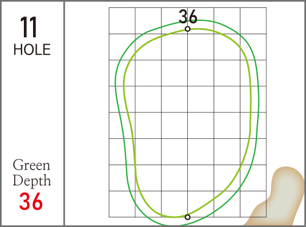Click the red 36 depth value
306x227 pixels.
(x=31, y=201)
